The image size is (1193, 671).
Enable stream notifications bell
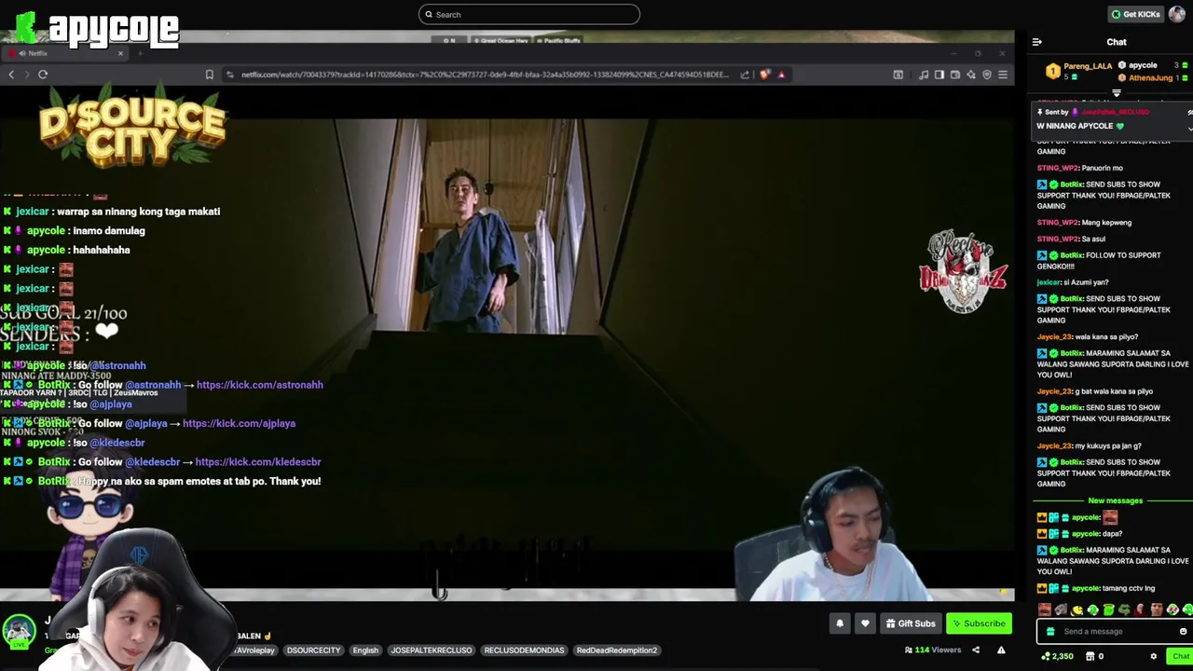pos(840,623)
